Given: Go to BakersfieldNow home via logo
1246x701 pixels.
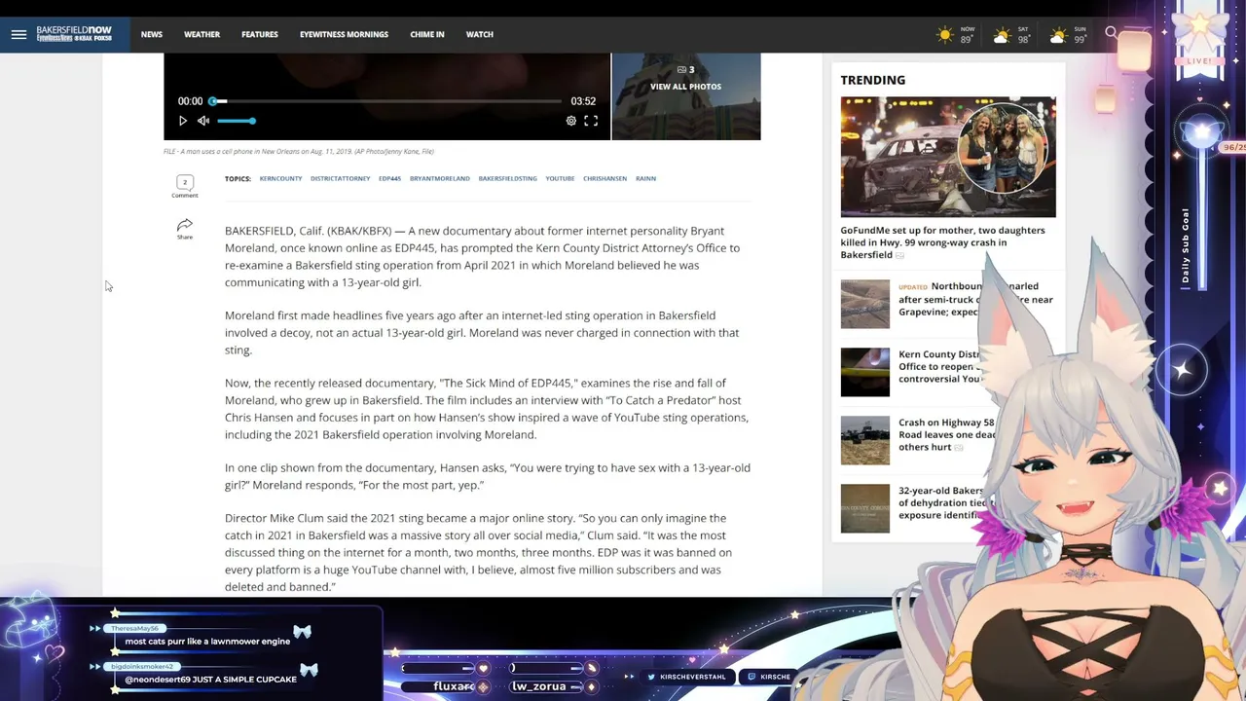Looking at the screenshot, I should click(74, 34).
